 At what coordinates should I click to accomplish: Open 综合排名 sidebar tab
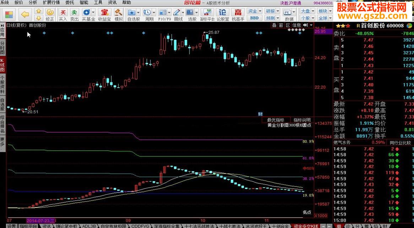pos(2,124)
